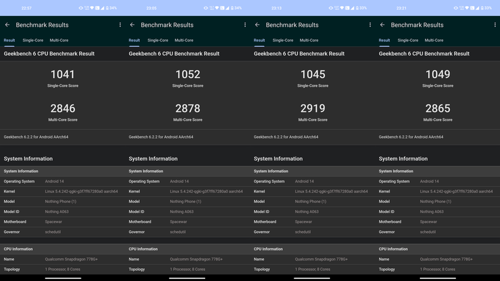Click the multi-core score 2846
500x281 pixels.
coord(63,109)
